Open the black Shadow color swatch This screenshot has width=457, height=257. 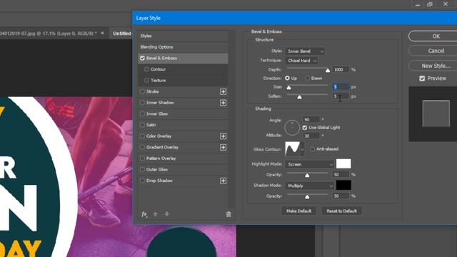(343, 185)
